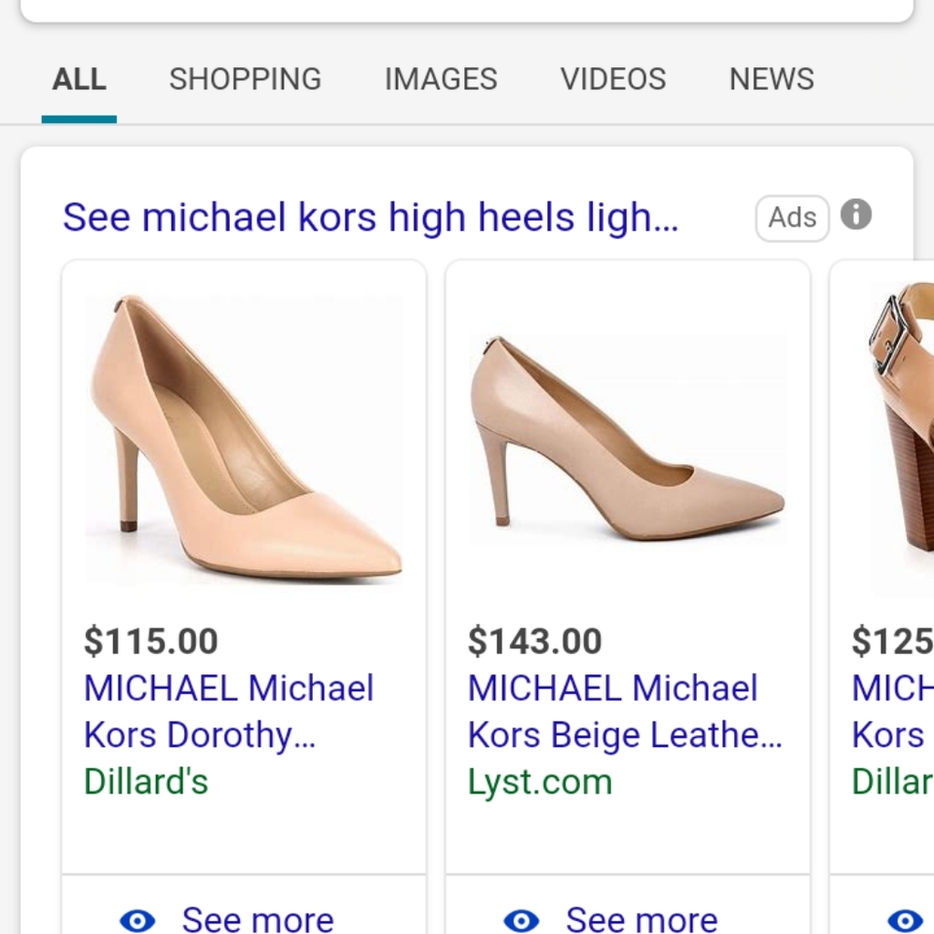Open the ads info icon
The image size is (934, 934).
click(856, 215)
